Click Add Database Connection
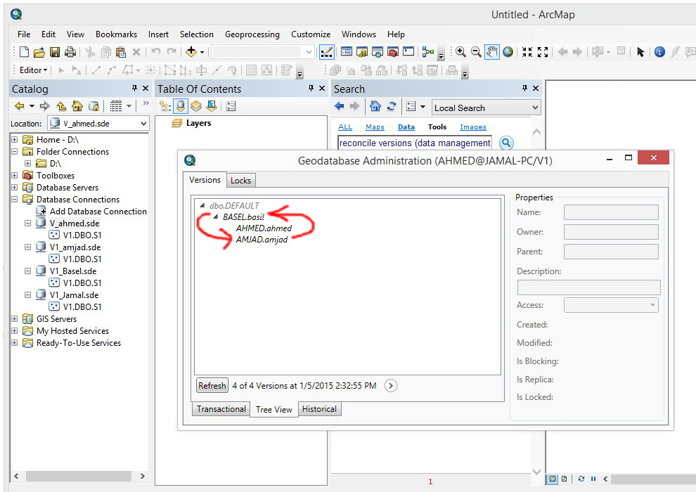696x492 pixels. click(98, 211)
